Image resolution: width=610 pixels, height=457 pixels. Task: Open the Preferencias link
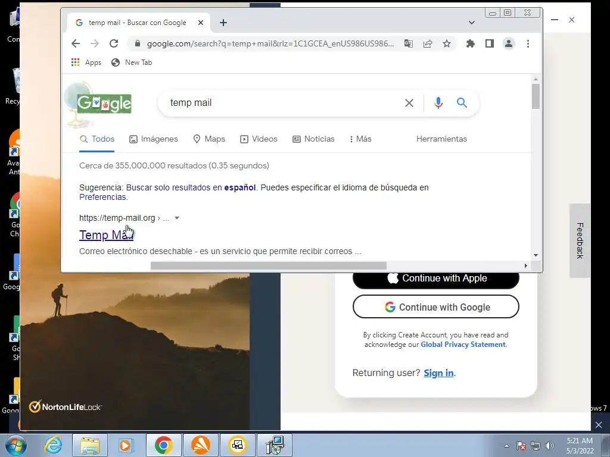(102, 197)
